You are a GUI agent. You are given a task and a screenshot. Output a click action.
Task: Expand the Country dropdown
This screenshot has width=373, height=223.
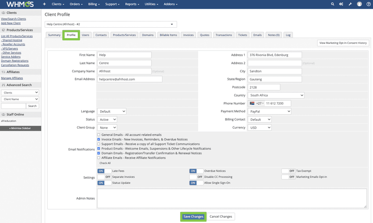(x=276, y=95)
